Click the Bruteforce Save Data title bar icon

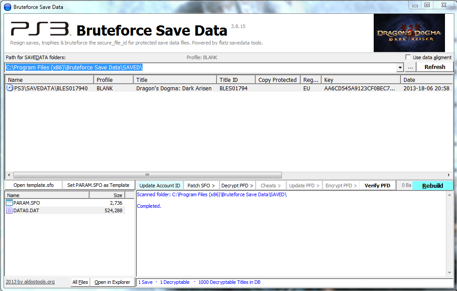(x=8, y=7)
